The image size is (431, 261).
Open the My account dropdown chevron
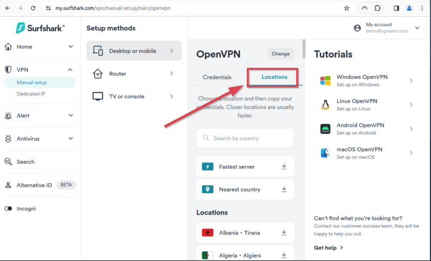coord(418,28)
